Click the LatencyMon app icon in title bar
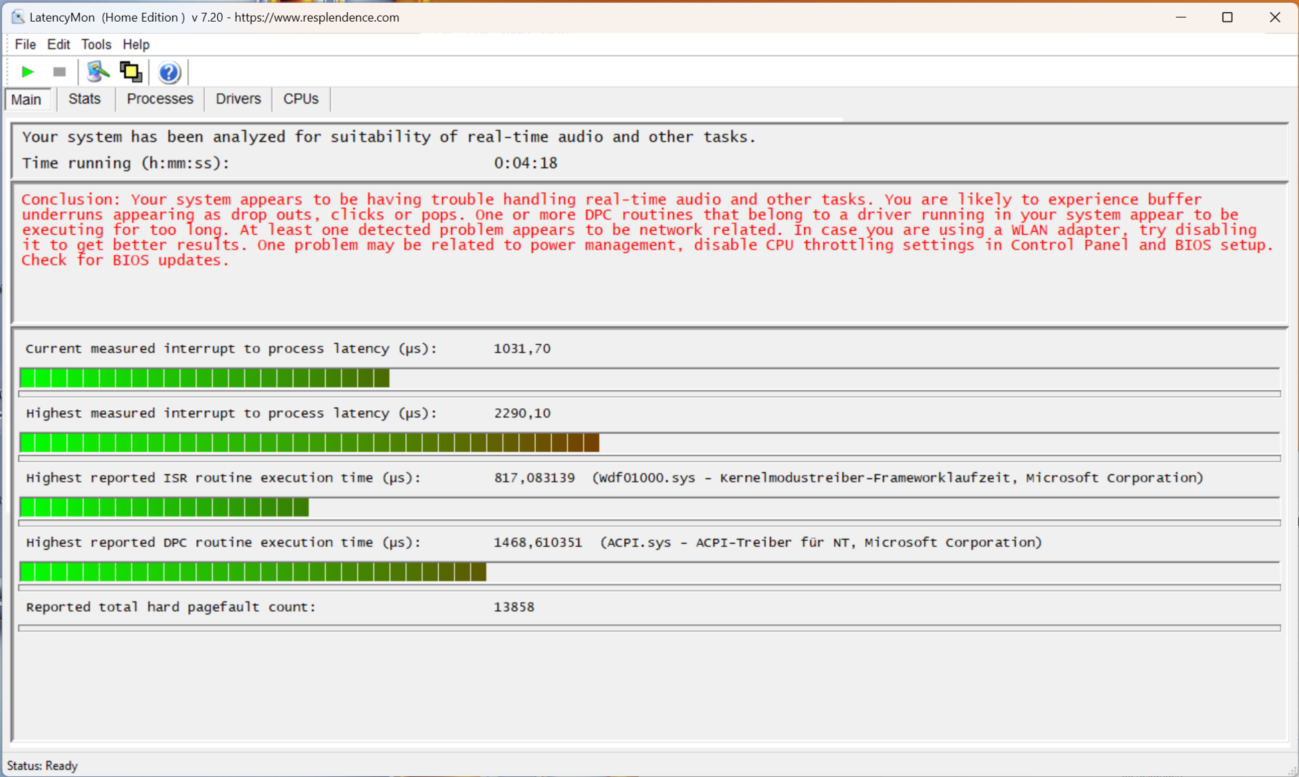The image size is (1299, 777). coord(18,17)
